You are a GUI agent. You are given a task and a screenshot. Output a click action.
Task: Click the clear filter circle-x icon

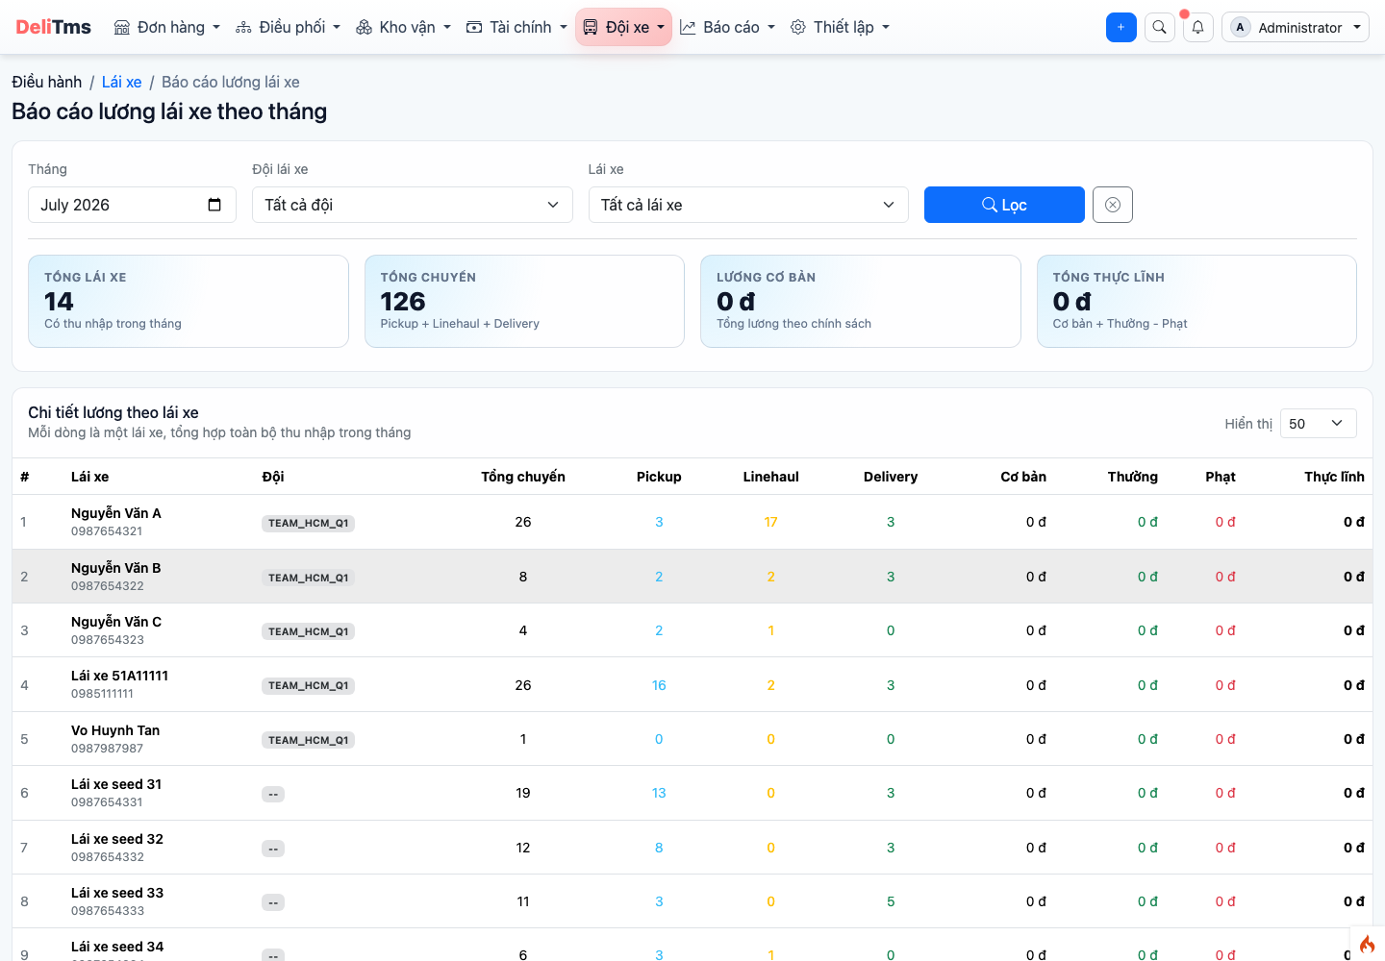pyautogui.click(x=1113, y=205)
